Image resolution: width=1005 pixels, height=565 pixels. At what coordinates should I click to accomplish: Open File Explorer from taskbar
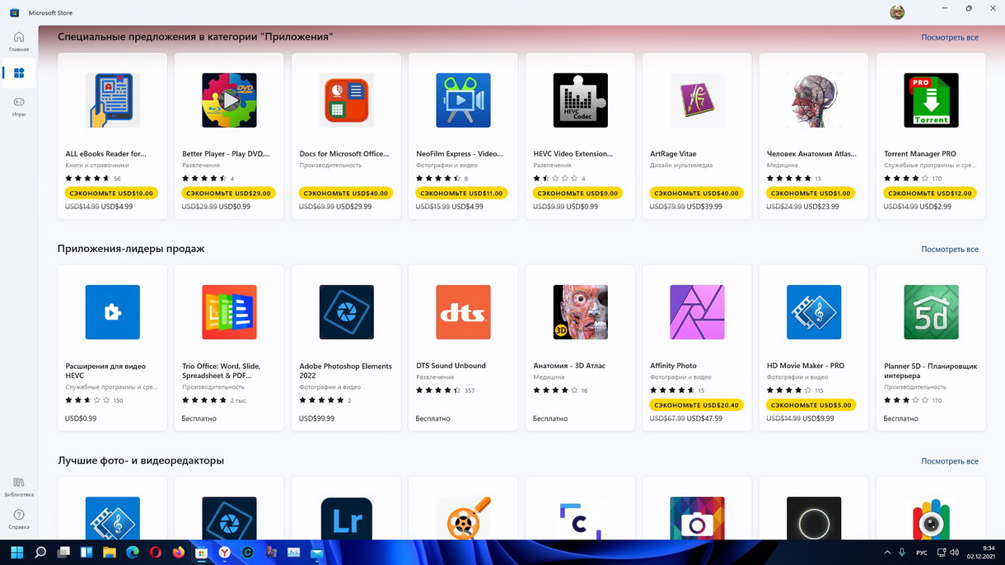(x=110, y=553)
